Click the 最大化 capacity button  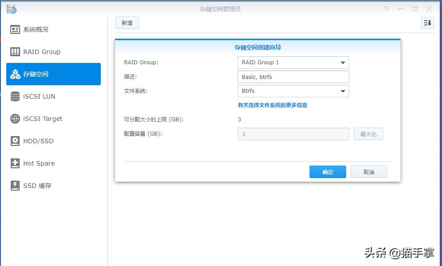click(368, 134)
